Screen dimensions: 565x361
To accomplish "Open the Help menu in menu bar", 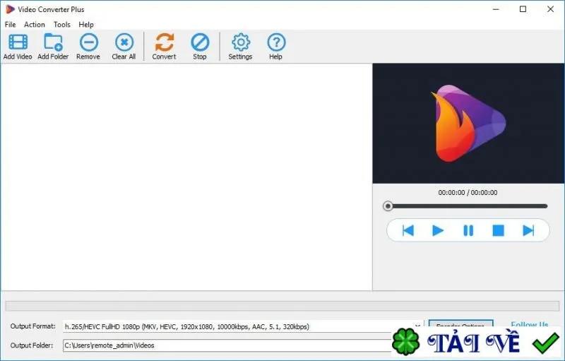I will pos(86,25).
